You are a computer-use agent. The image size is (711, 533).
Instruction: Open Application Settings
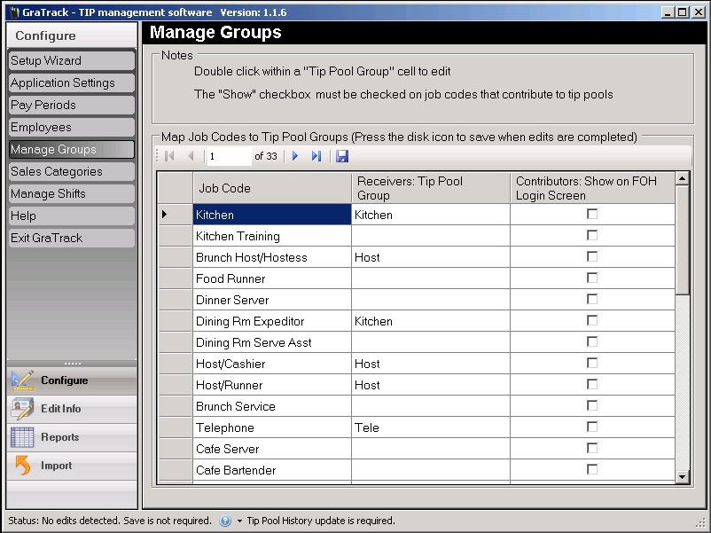point(71,82)
